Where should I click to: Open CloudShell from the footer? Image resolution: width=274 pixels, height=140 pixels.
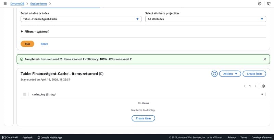coord(10,138)
